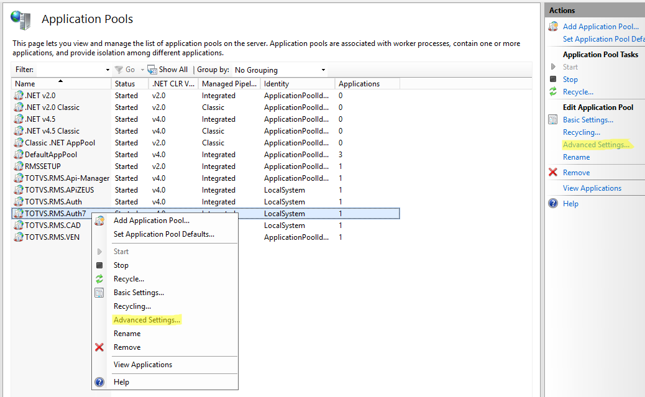This screenshot has width=645, height=397.
Task: Sort by the Identity column header
Action: tap(296, 84)
